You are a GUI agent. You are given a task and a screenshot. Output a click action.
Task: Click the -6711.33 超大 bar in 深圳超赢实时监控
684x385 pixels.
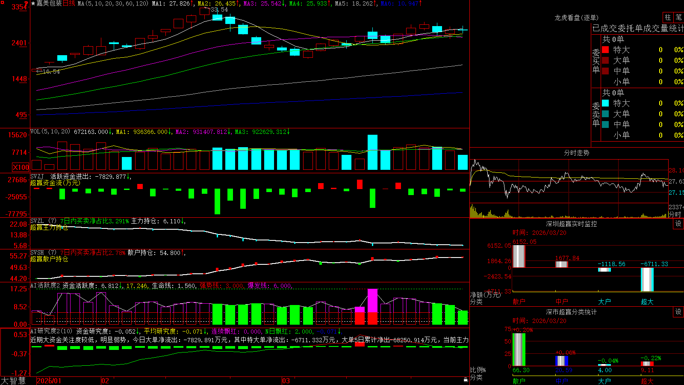pos(647,279)
